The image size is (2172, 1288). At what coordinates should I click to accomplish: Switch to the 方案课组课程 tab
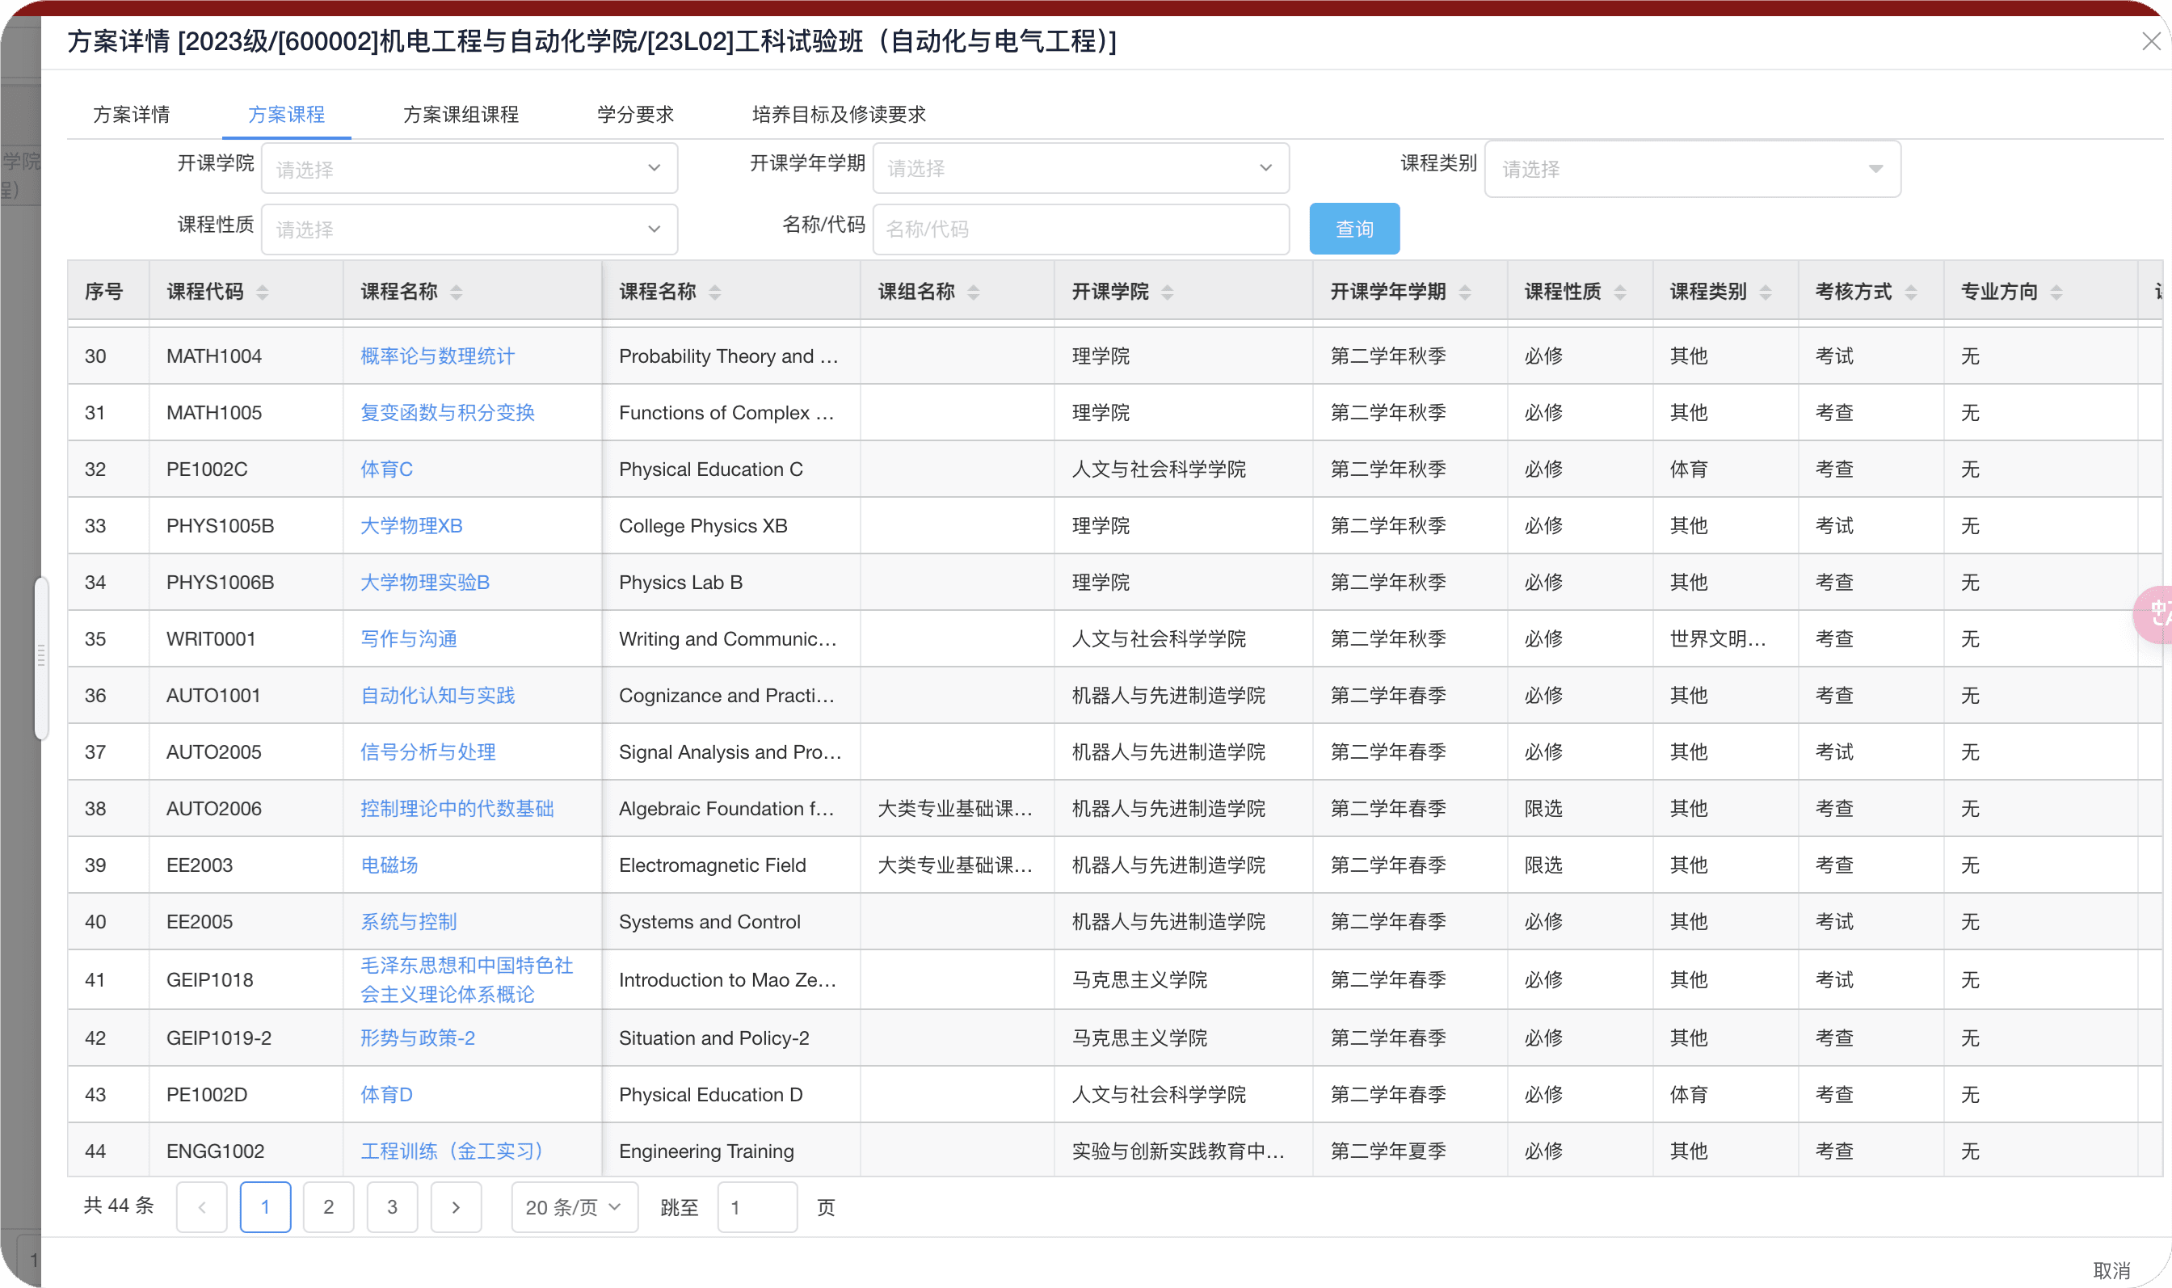(x=461, y=115)
